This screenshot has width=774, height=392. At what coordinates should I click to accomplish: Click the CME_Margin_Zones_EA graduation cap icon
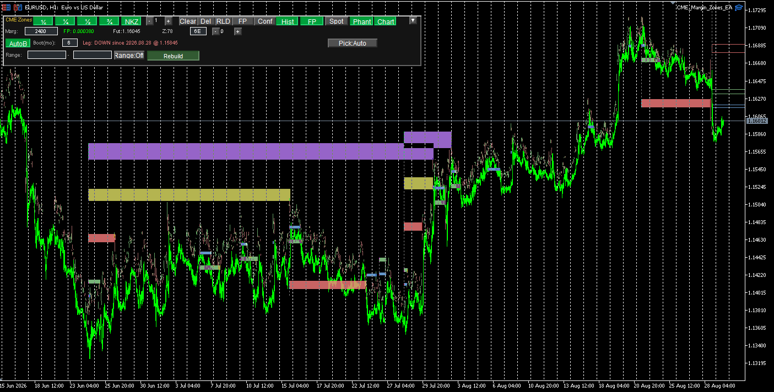[x=739, y=7]
